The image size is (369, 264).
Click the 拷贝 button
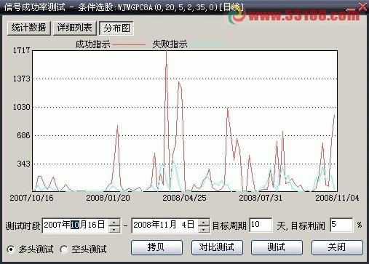pos(156,247)
